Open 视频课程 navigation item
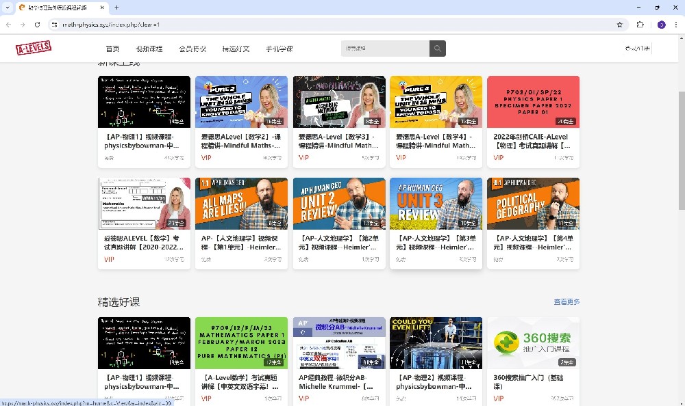The image size is (685, 406). coord(149,49)
